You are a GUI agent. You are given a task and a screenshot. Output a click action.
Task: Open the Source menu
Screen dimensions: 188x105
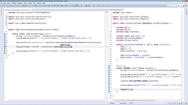9,3
